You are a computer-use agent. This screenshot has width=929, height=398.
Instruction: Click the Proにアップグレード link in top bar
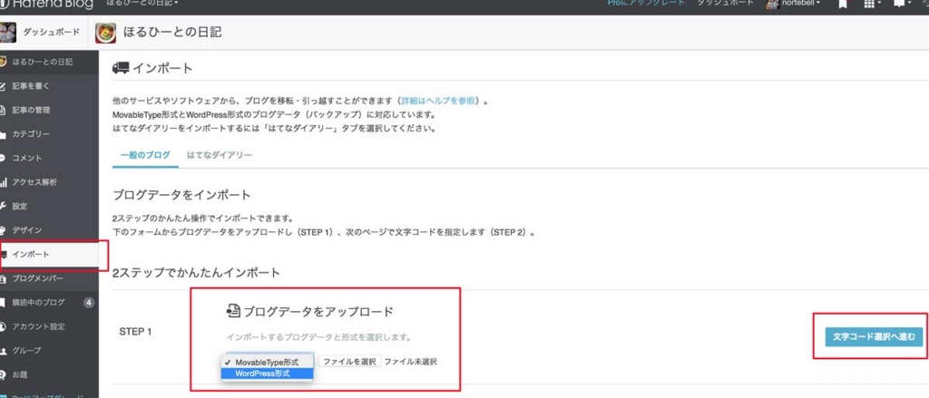pyautogui.click(x=646, y=4)
